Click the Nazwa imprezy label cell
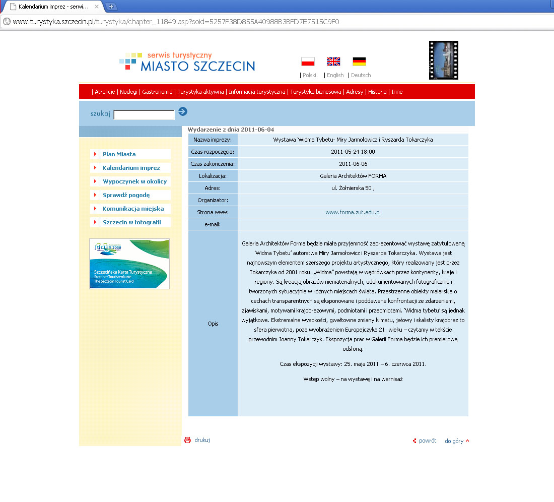 213,140
